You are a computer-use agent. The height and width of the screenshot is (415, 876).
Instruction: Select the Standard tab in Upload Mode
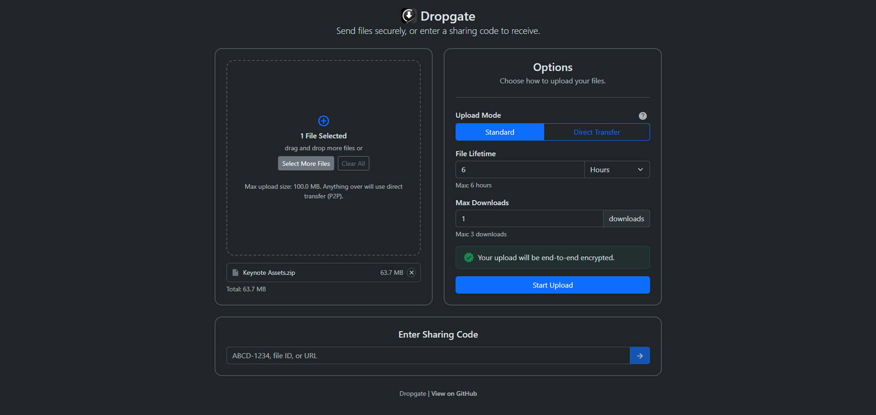click(x=499, y=132)
